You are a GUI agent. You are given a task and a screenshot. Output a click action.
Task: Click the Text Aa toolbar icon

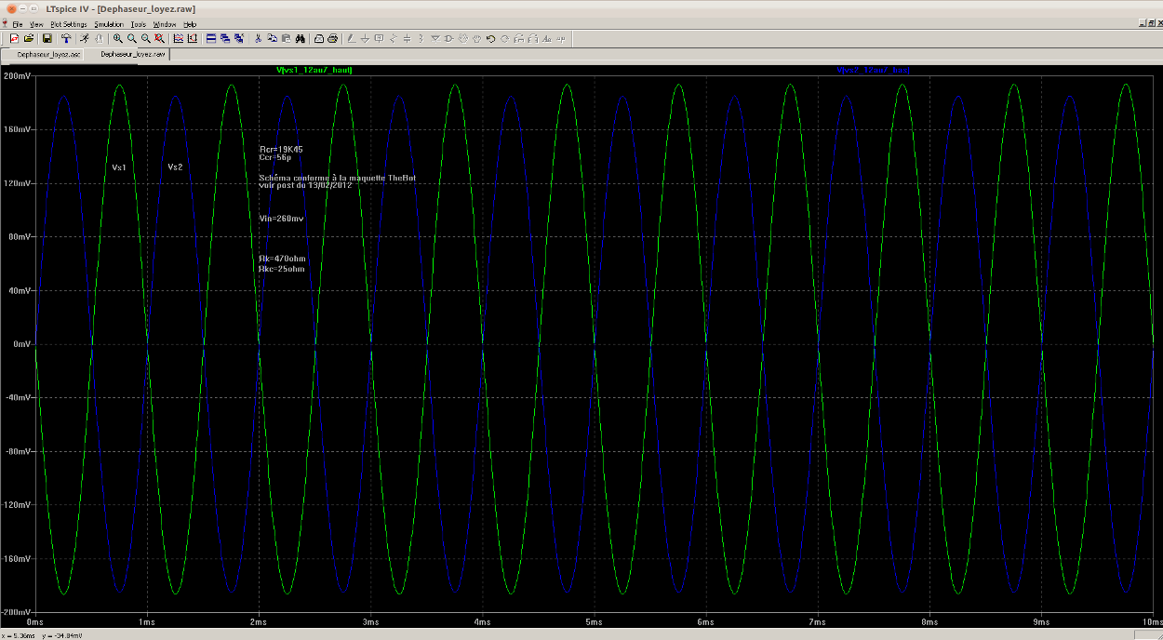(547, 38)
